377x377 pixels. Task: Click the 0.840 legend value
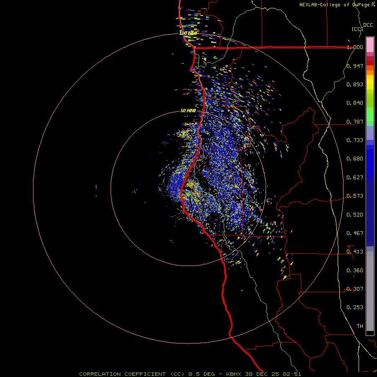(355, 103)
